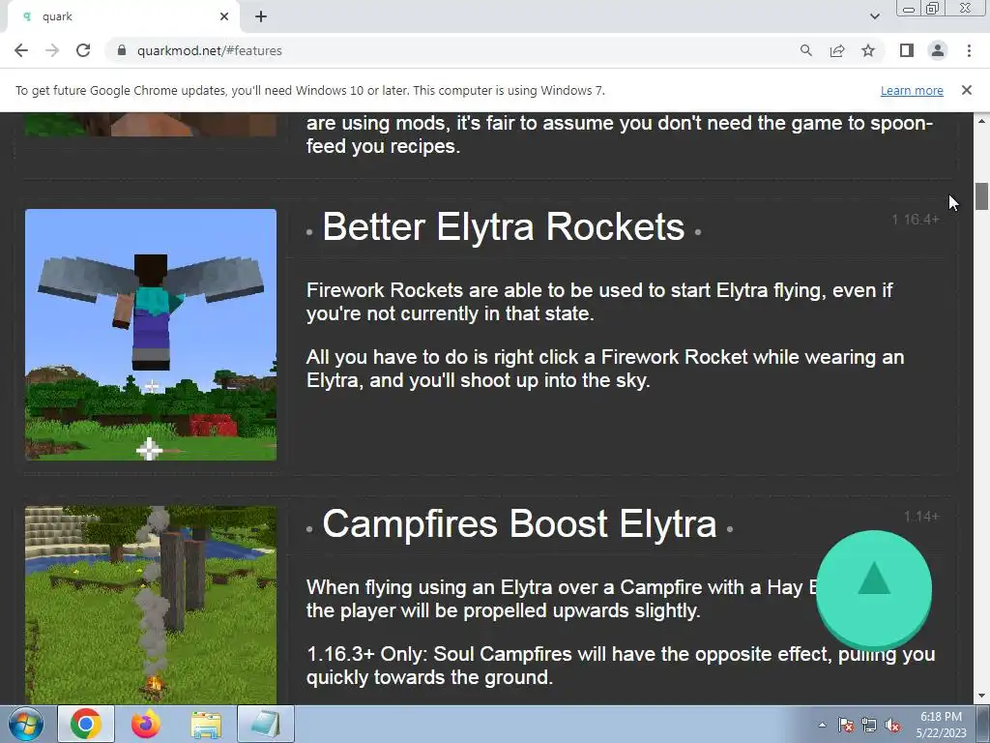The height and width of the screenshot is (743, 990).
Task: Launch Firefox from the taskbar
Action: point(146,724)
